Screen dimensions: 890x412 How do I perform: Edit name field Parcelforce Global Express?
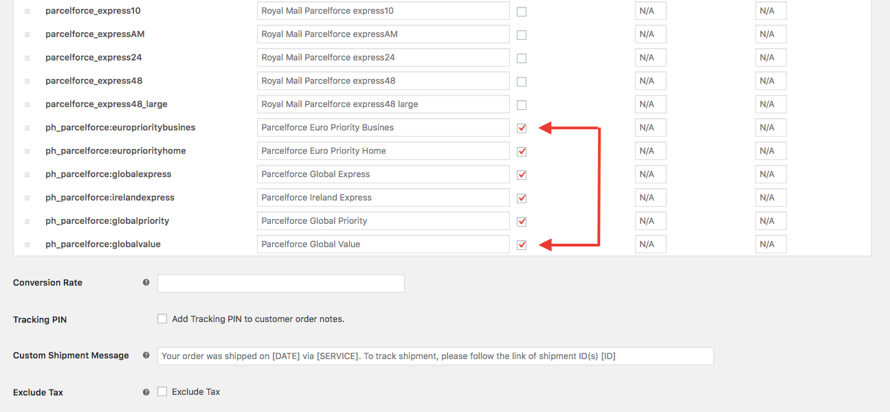point(383,174)
